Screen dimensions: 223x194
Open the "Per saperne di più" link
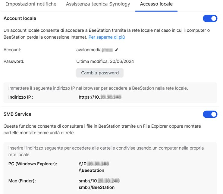click(x=106, y=37)
